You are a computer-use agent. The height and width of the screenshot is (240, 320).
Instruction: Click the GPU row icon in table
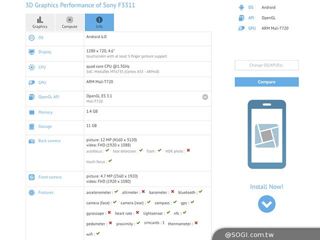(31, 82)
